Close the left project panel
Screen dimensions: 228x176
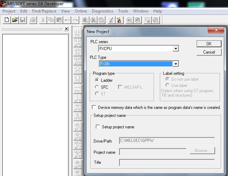66,29
